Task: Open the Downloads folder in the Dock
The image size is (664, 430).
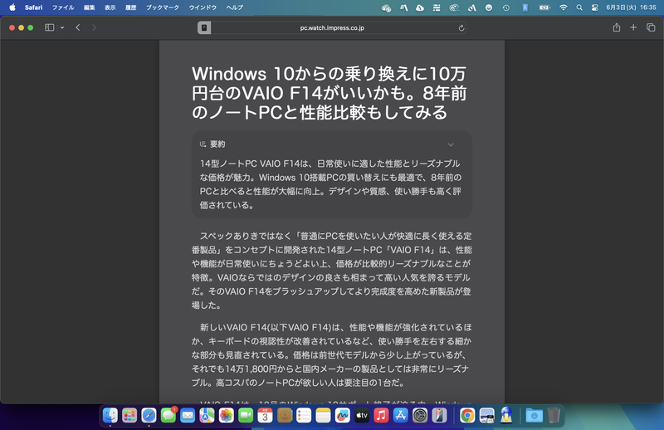Action: (x=534, y=415)
